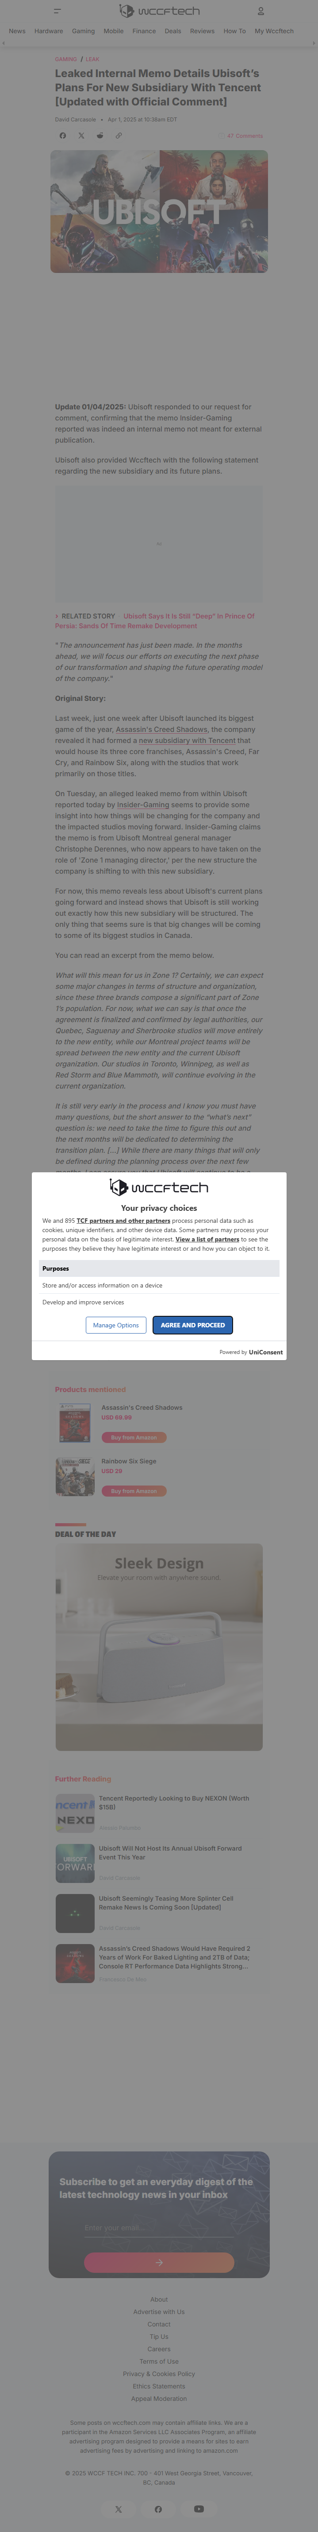The image size is (318, 2532).
Task: Open Wccftech Facebook page in footer
Action: [158, 2509]
